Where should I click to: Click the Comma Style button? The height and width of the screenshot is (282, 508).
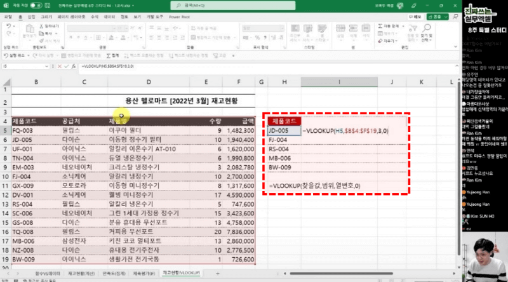pyautogui.click(x=265, y=37)
